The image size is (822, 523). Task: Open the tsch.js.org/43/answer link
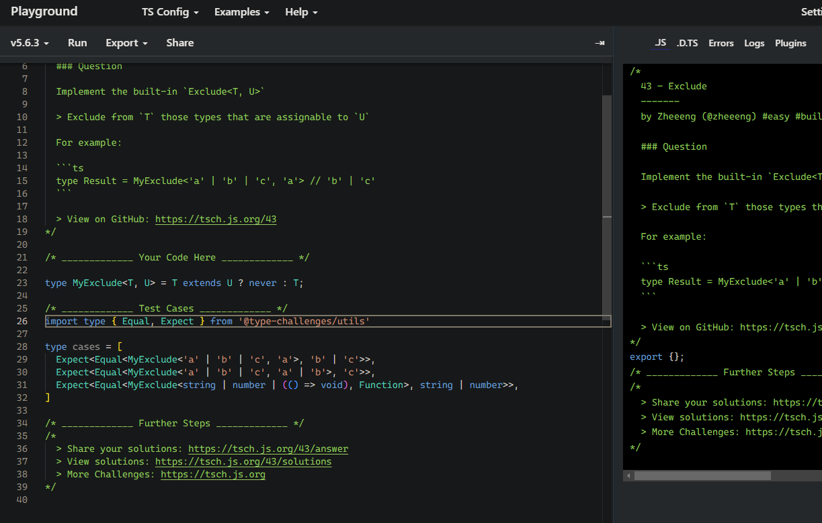click(x=268, y=448)
